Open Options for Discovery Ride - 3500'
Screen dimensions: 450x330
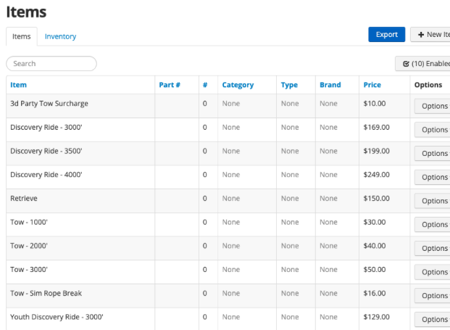coord(432,153)
